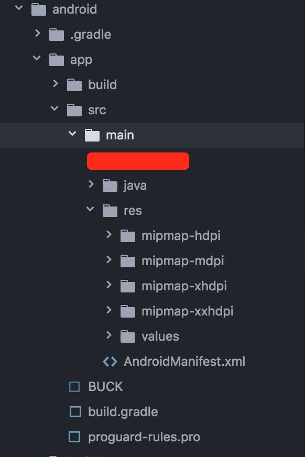Image resolution: width=305 pixels, height=457 pixels.
Task: Select the mipmap-xhdpi folder label
Action: tap(184, 286)
